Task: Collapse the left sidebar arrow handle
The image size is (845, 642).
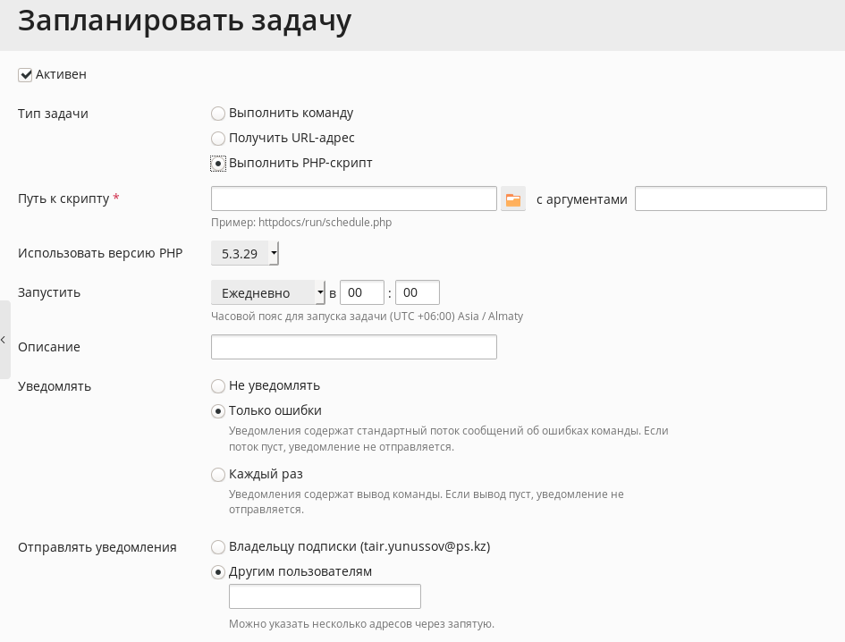Action: tap(4, 340)
